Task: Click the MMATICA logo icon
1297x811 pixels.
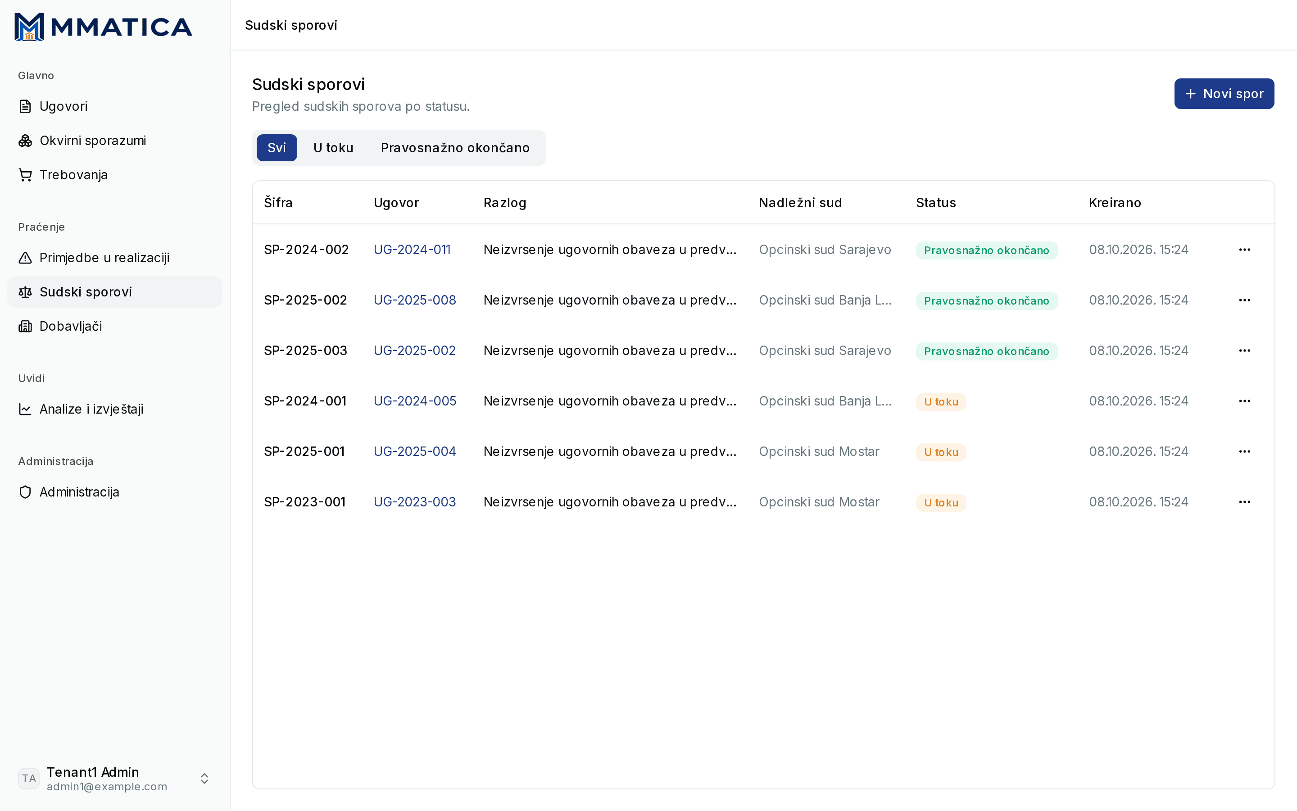Action: 29,26
